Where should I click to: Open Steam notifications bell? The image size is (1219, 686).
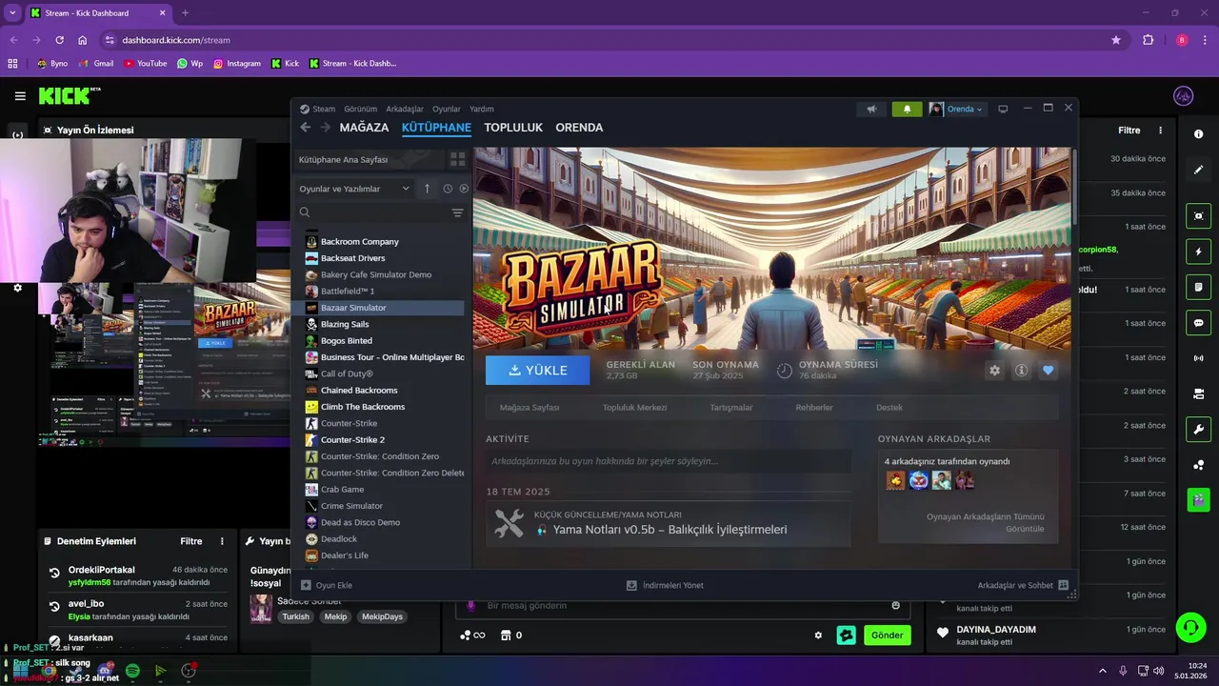pos(907,109)
